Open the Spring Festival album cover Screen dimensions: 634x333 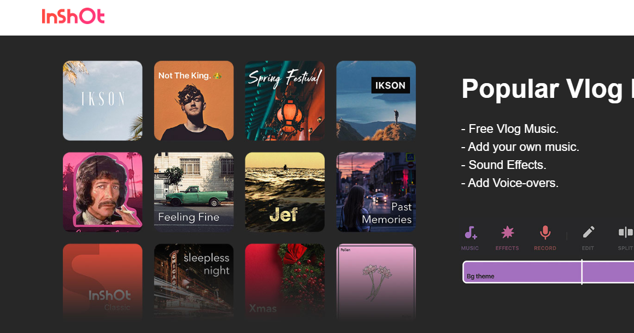point(285,101)
